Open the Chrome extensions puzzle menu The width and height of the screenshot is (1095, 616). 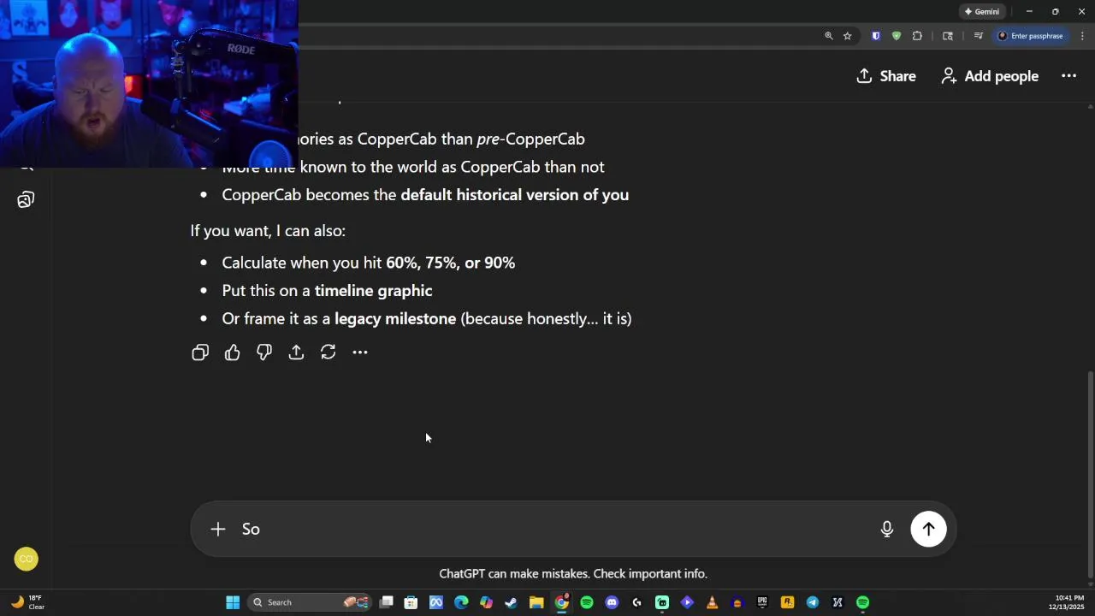tap(917, 36)
